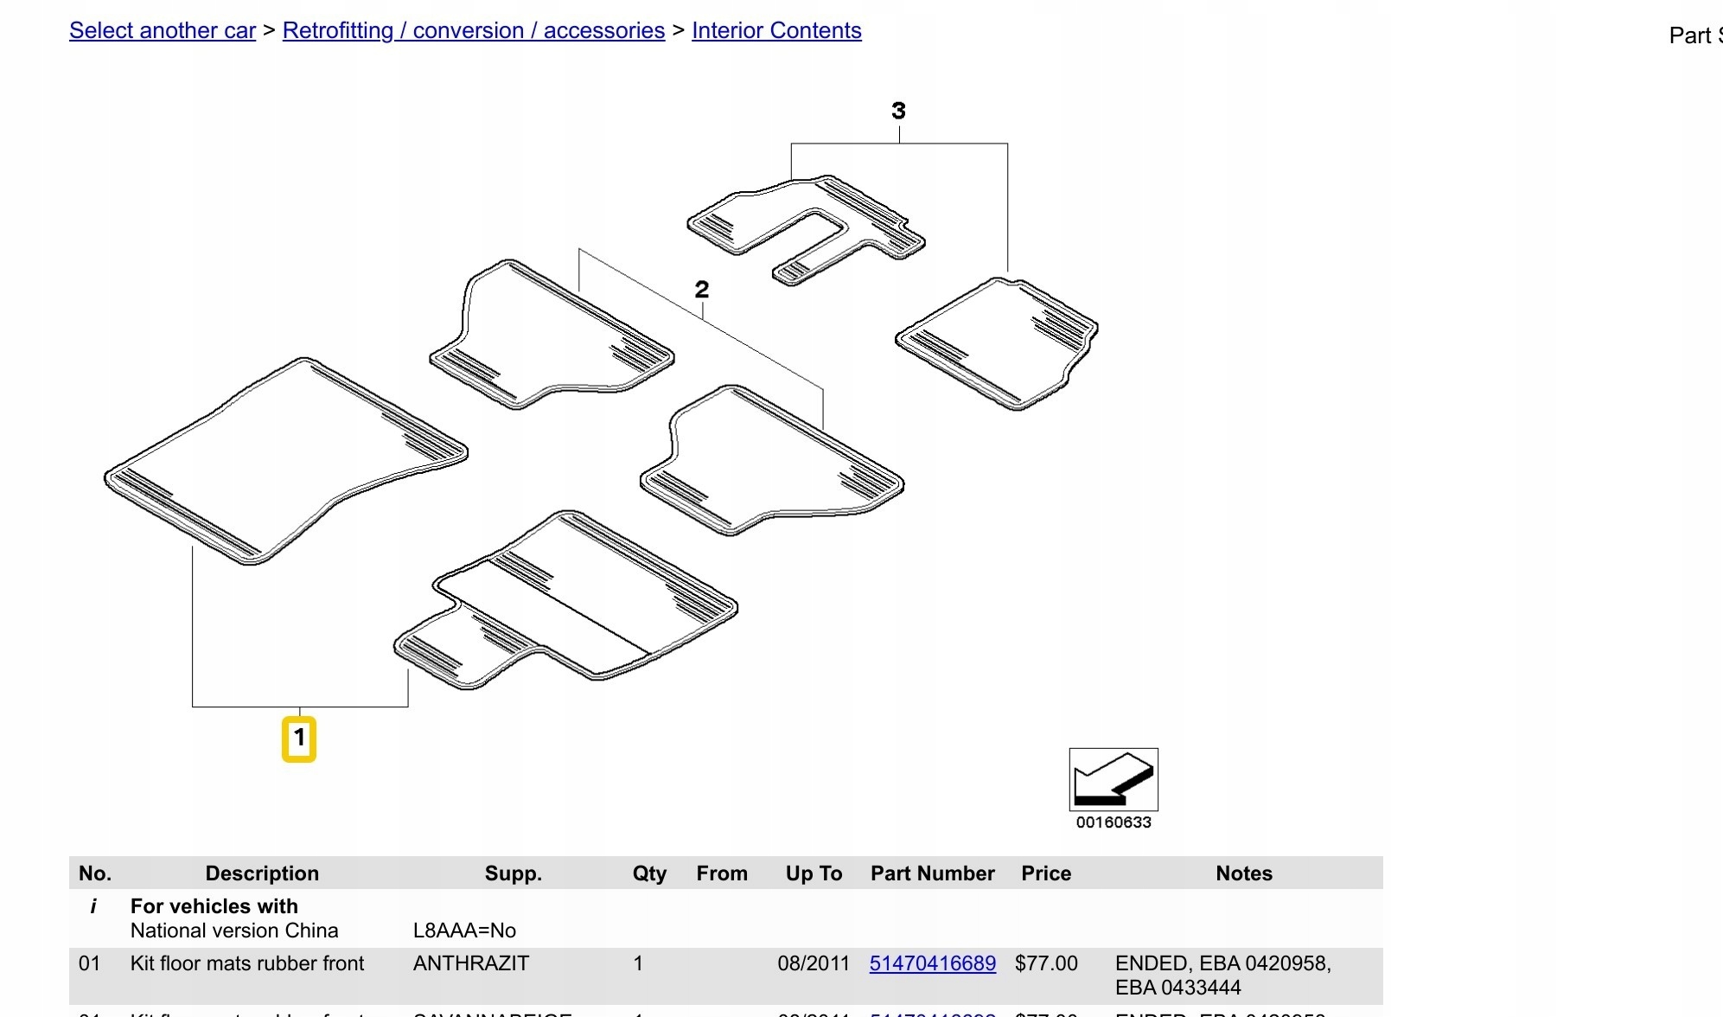Click the highlighted callout number 1

299,739
